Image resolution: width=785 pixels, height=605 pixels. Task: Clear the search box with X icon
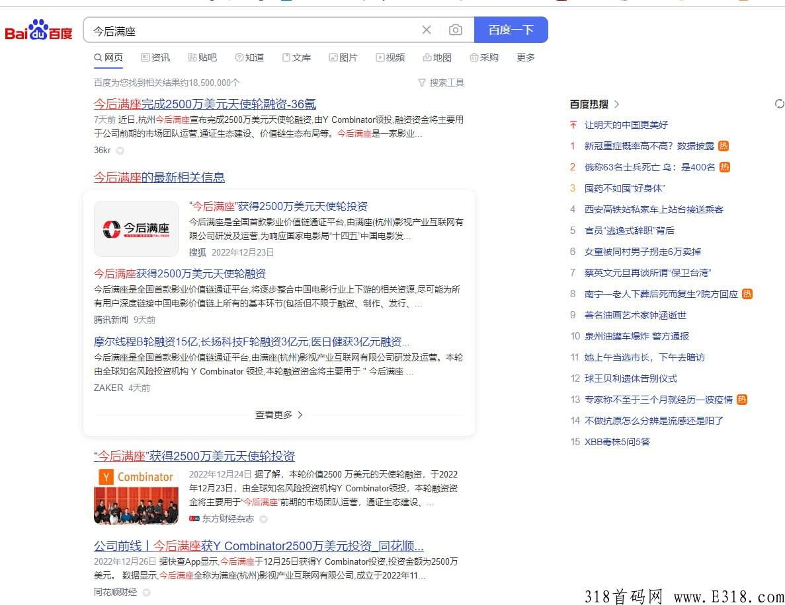click(427, 30)
